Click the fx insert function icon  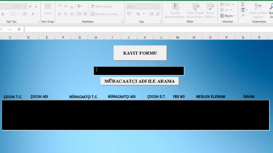click(x=19, y=29)
